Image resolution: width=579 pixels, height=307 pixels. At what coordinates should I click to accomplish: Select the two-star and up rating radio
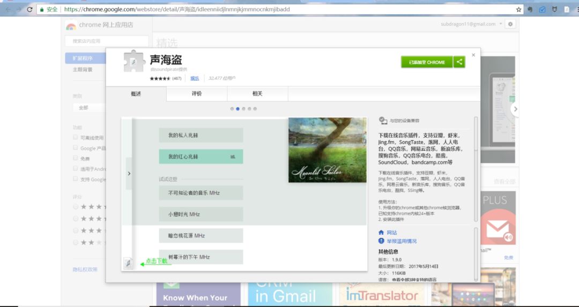pyautogui.click(x=76, y=242)
